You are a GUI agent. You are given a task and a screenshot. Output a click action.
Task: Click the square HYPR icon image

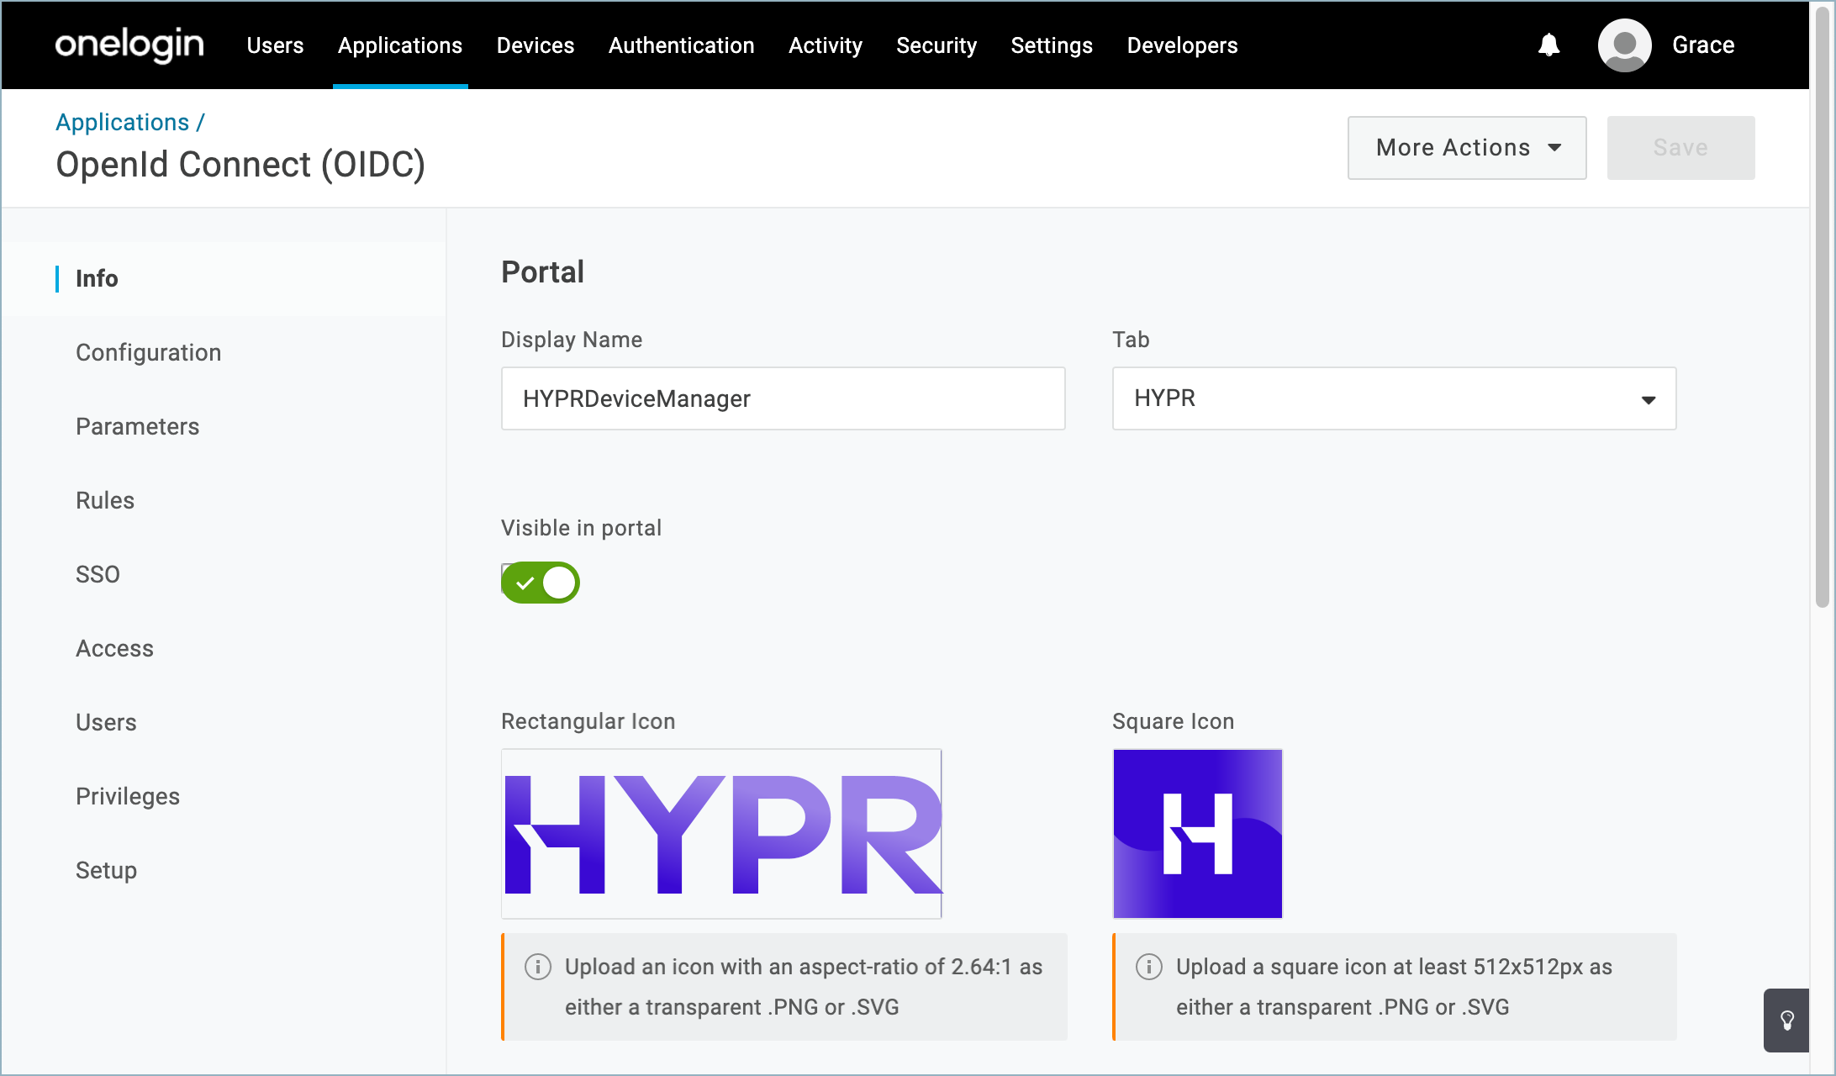(x=1197, y=833)
